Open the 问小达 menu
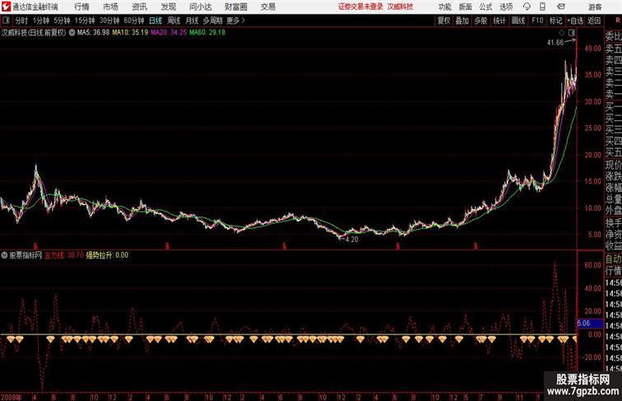This screenshot has width=622, height=401. [x=201, y=7]
